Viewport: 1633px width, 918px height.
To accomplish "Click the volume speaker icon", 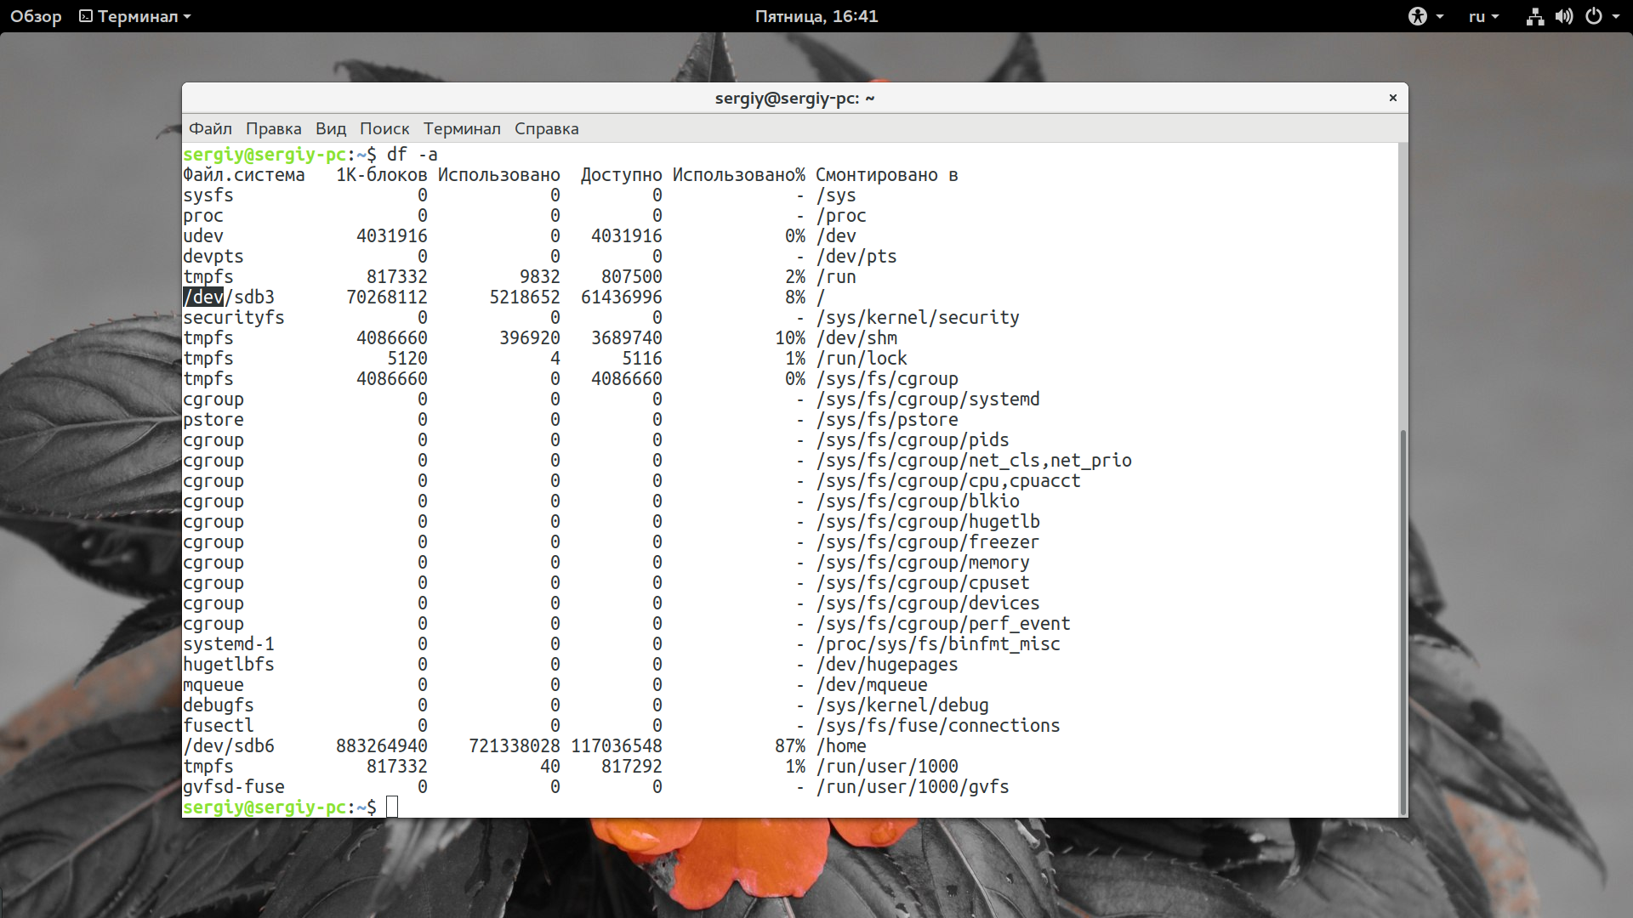I will point(1564,16).
